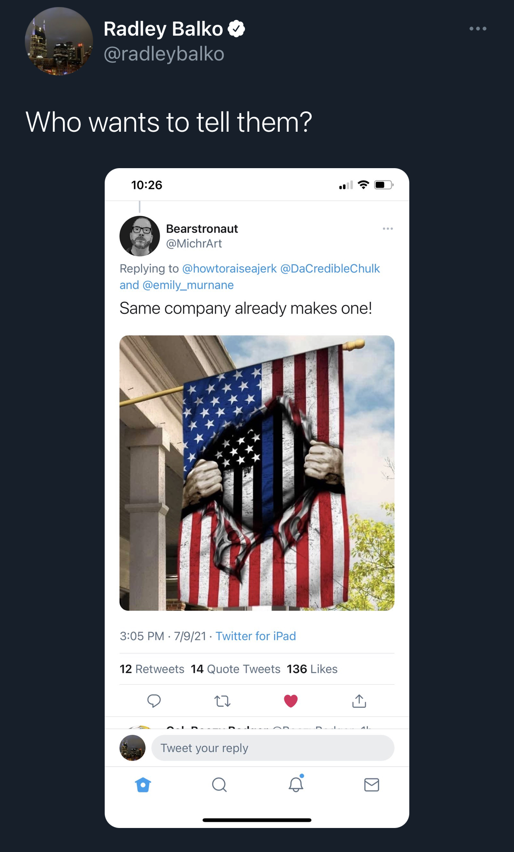View the 136 Likes list
This screenshot has width=514, height=852.
pyautogui.click(x=312, y=669)
